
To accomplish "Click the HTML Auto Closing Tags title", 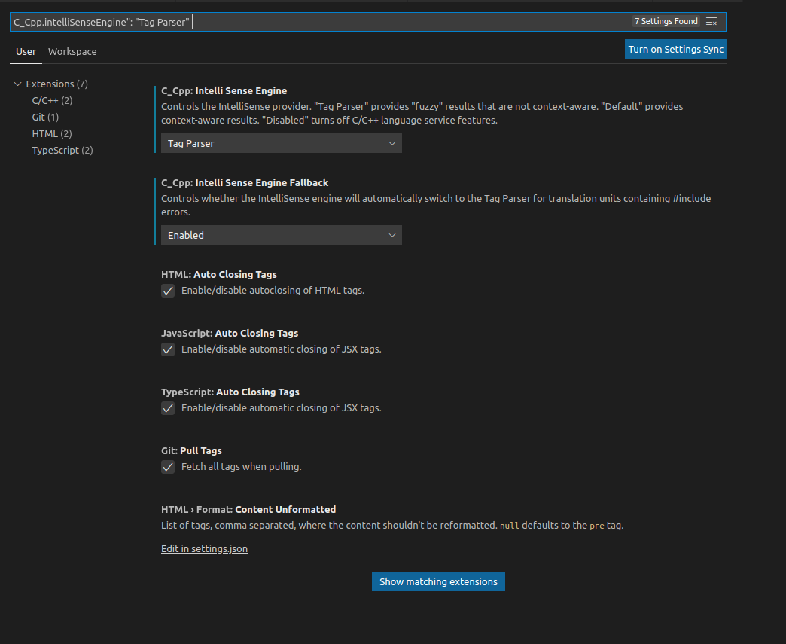I will click(218, 274).
